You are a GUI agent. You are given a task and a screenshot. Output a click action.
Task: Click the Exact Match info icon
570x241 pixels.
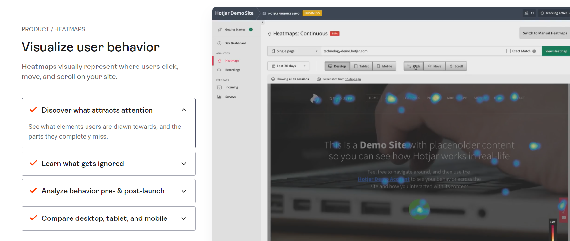tap(534, 51)
